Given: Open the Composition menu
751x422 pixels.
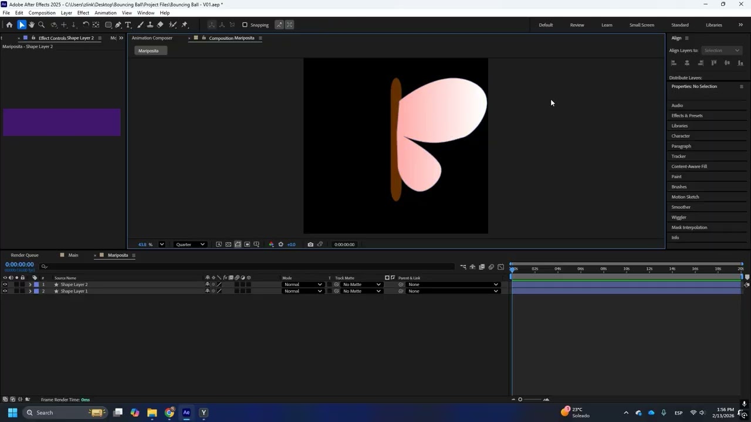Looking at the screenshot, I should pyautogui.click(x=42, y=13).
